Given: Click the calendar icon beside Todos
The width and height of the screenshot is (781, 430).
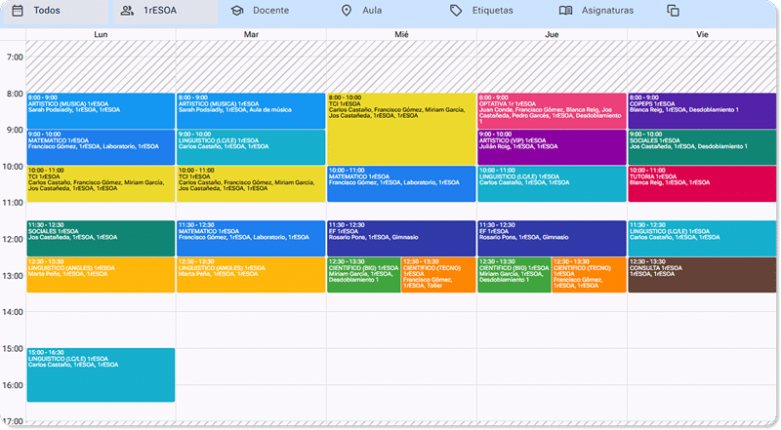Looking at the screenshot, I should (18, 11).
